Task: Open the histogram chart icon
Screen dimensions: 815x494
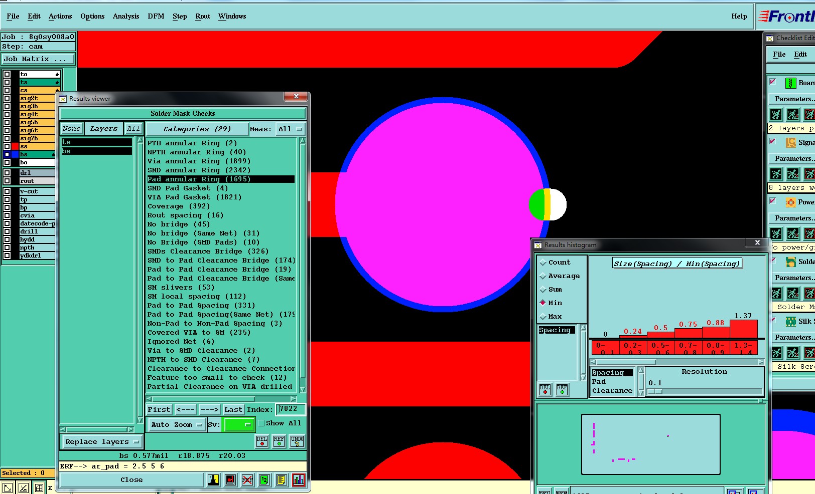Action: (299, 480)
